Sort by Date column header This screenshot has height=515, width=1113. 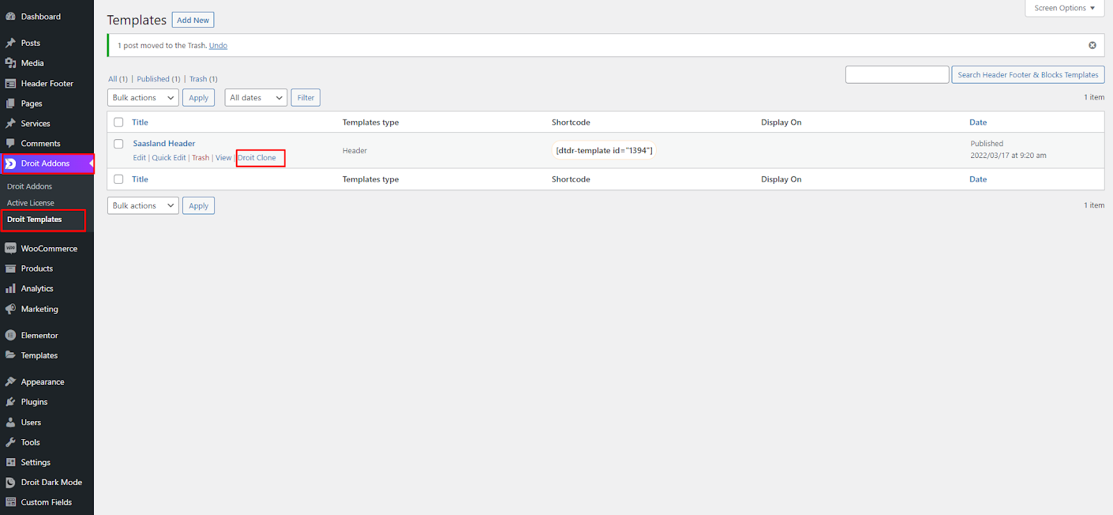point(978,122)
